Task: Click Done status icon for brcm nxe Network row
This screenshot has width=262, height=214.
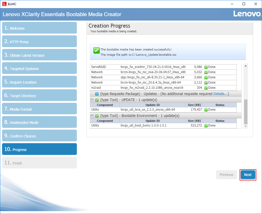Action: click(206, 72)
